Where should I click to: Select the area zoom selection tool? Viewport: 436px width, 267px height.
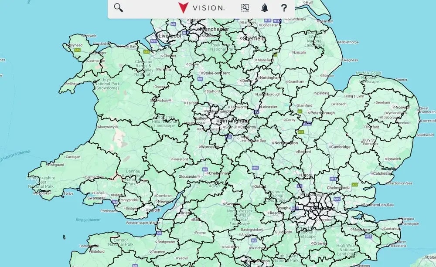point(245,7)
